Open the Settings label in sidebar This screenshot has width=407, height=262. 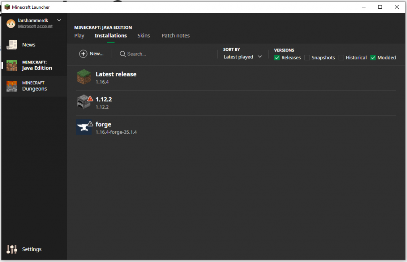32,249
